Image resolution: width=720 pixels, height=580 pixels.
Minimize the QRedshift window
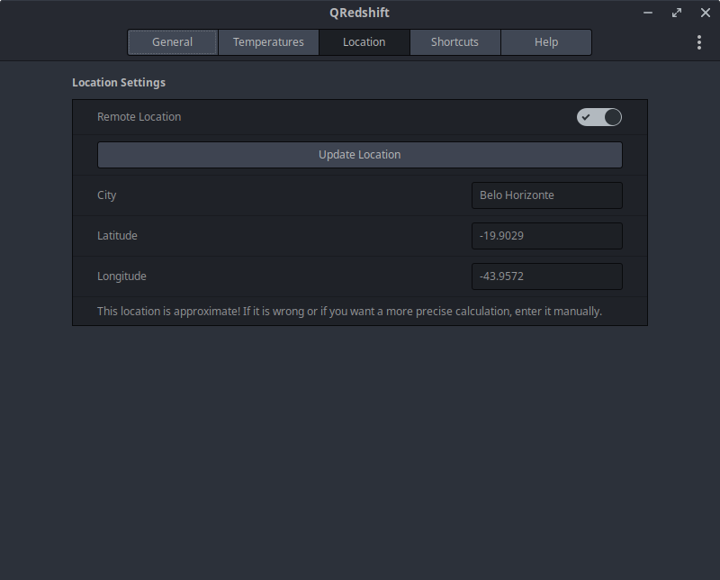[648, 13]
